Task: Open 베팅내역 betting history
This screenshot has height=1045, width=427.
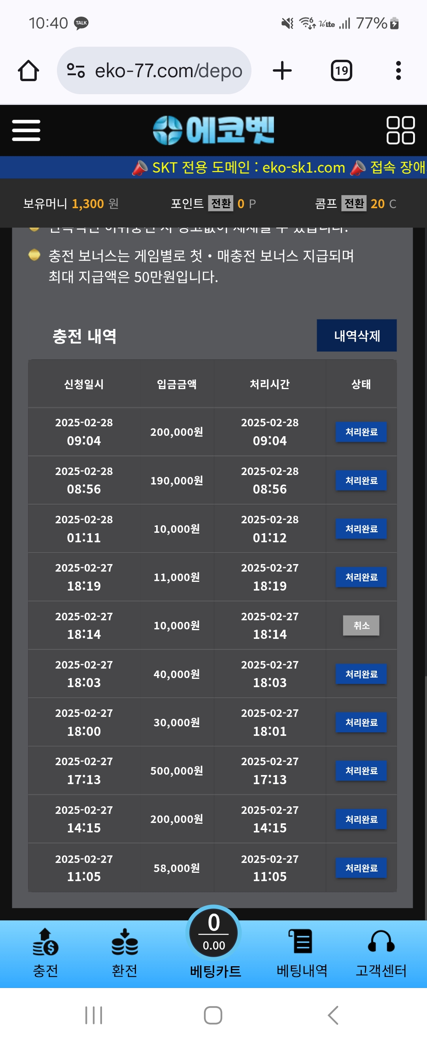Action: (x=301, y=953)
